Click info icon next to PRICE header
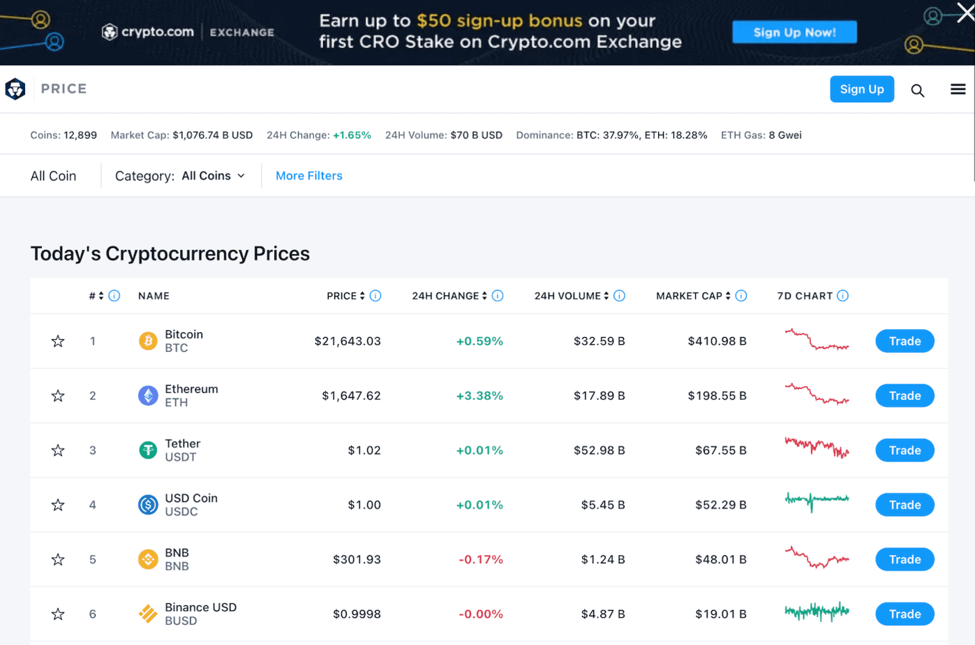 [375, 295]
